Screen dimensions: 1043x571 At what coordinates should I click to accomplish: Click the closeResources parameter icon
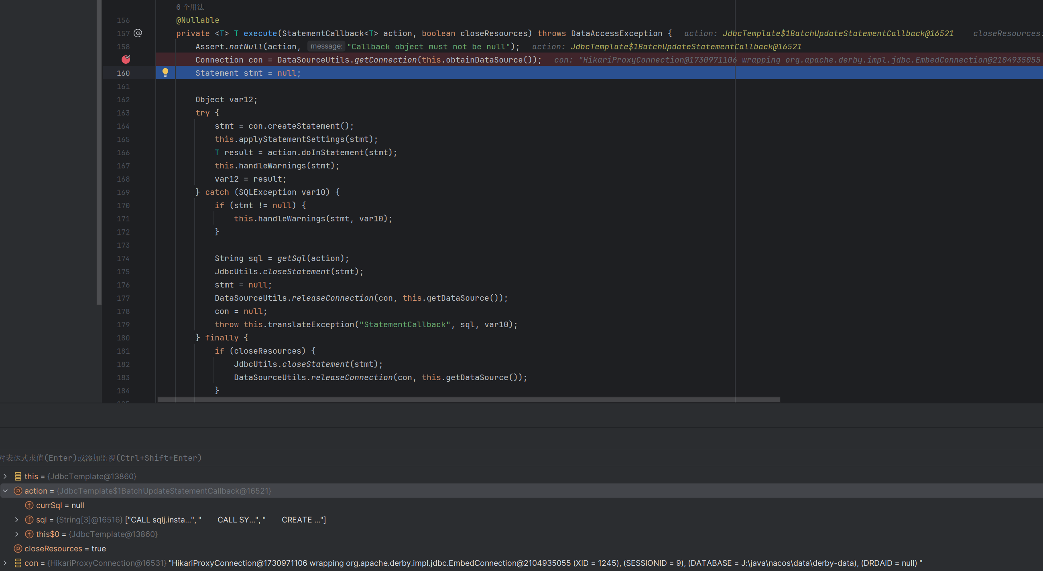point(18,549)
